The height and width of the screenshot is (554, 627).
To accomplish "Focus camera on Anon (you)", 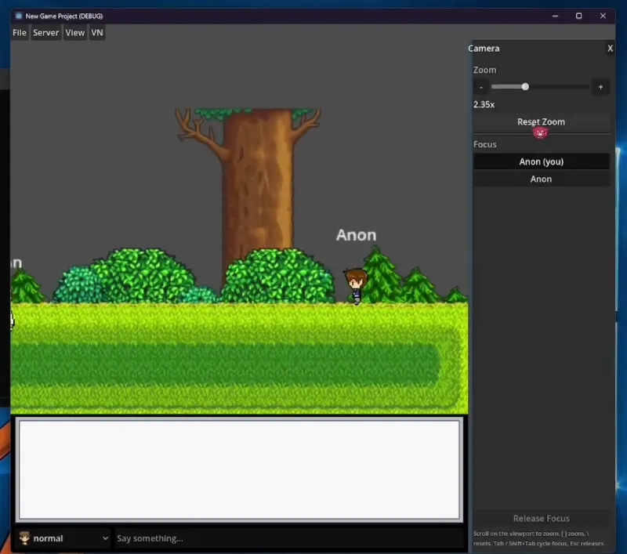I will pyautogui.click(x=541, y=161).
